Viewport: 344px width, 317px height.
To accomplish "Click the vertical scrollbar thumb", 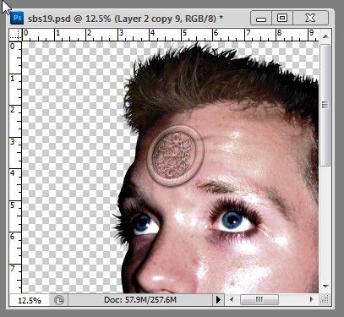I will coord(325,105).
